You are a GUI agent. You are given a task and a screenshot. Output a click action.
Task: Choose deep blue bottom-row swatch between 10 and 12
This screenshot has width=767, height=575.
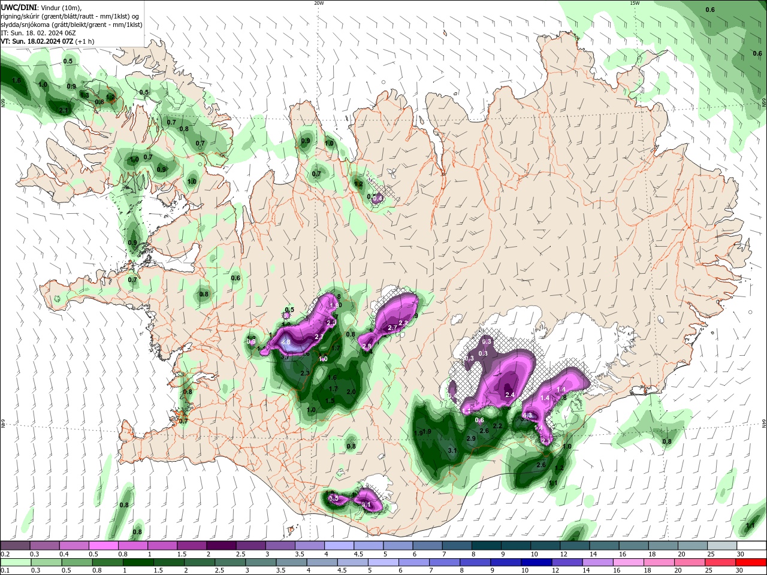tap(536, 562)
